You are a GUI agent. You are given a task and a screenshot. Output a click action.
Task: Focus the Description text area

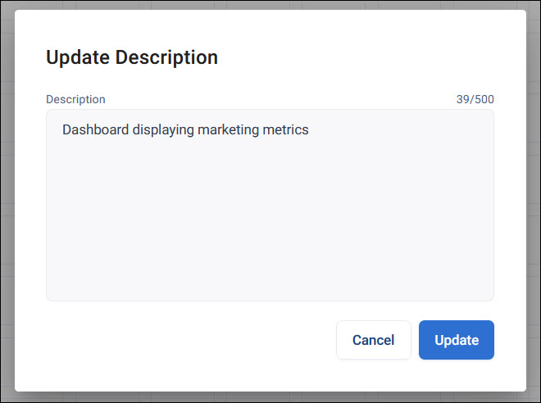coord(270,205)
